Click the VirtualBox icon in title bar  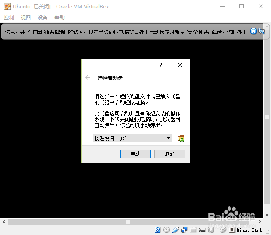(x=7, y=7)
